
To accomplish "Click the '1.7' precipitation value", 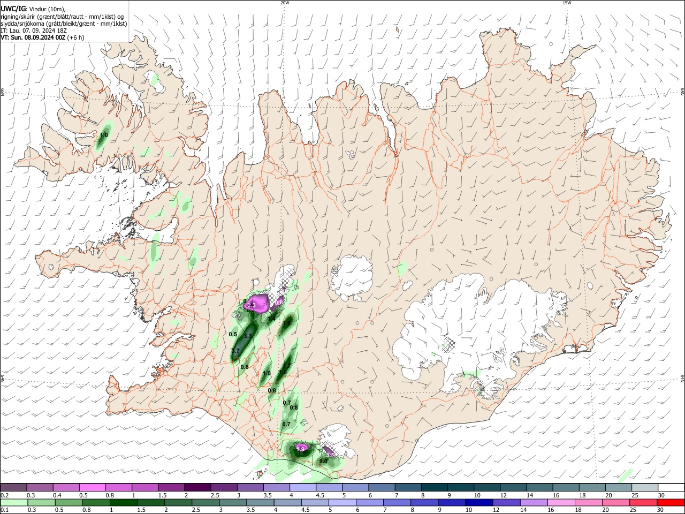I will (287, 366).
